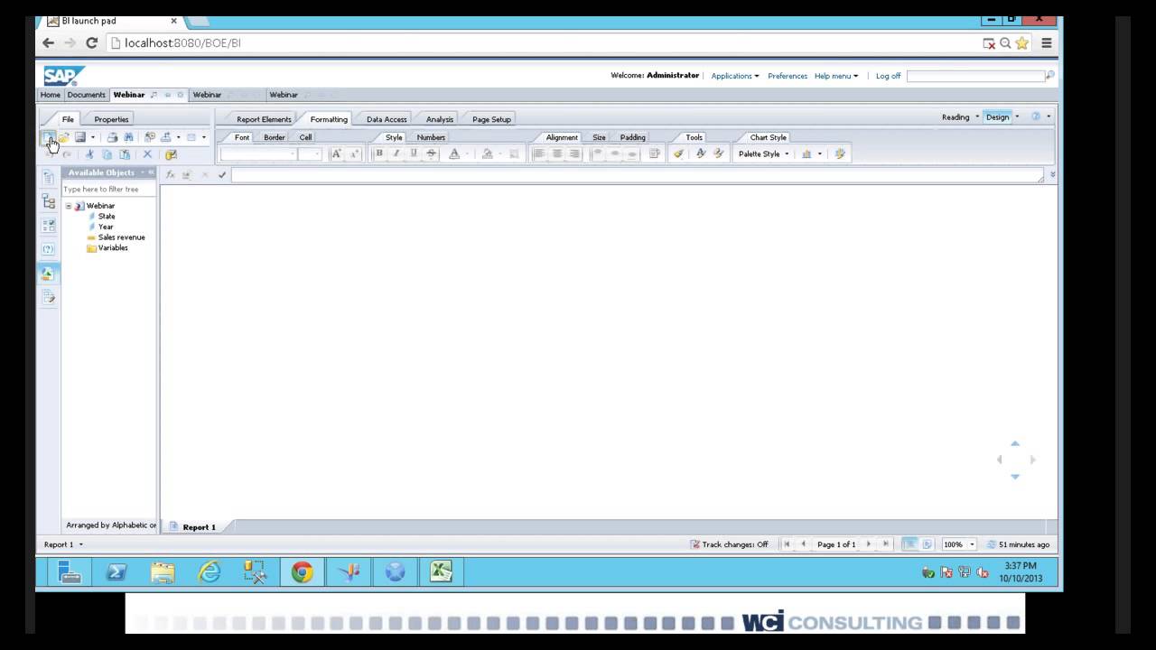The width and height of the screenshot is (1156, 650).
Task: Toggle Bold formatting
Action: 379,153
